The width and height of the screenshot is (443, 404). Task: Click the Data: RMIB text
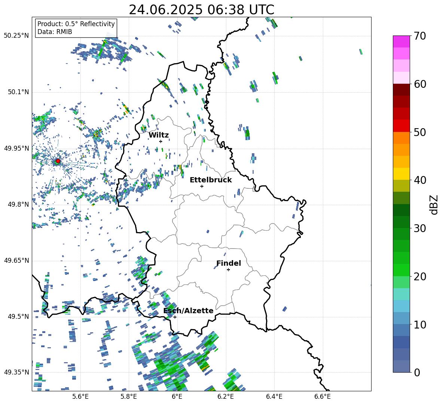[55, 32]
